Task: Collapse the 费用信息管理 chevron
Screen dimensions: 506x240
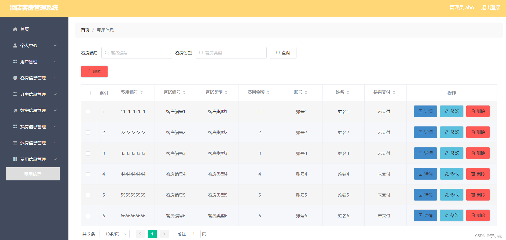Action: click(55, 159)
